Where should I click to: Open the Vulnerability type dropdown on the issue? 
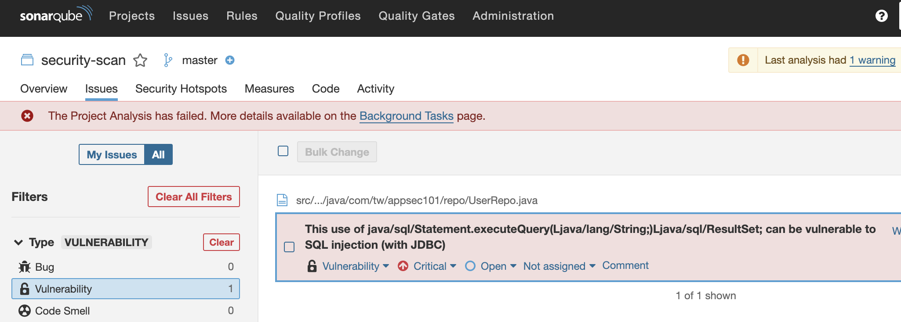[355, 266]
